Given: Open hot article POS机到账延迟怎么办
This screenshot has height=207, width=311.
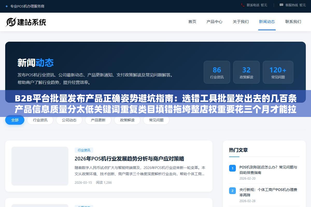Looking at the screenshot, I should pos(268,170).
